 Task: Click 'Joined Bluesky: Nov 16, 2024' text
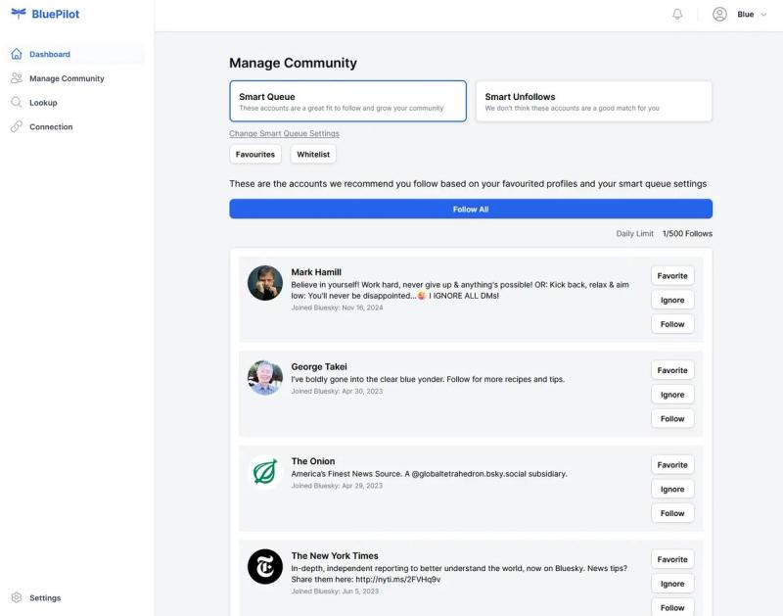[x=337, y=308]
